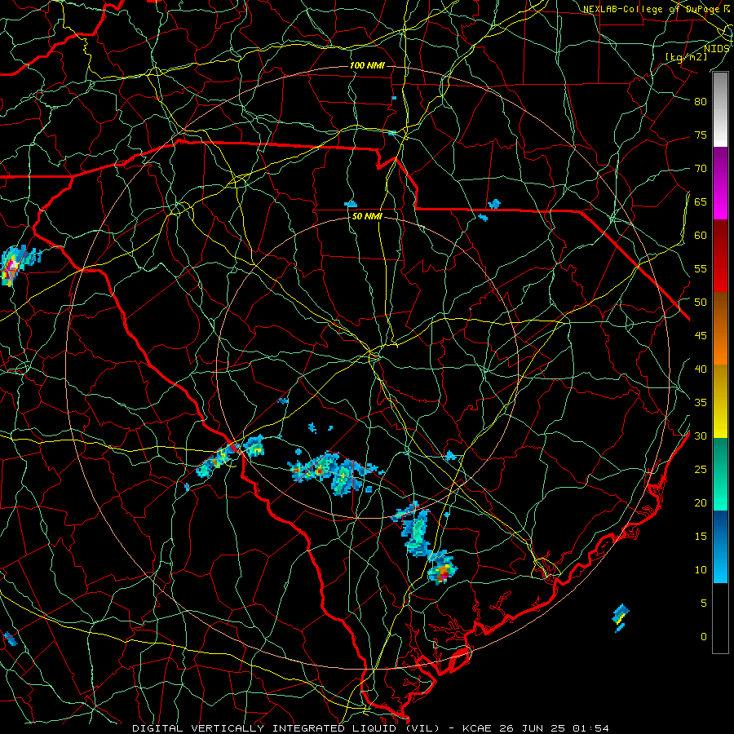Click the 45 value on the scale
The height and width of the screenshot is (734, 734).
pos(701,336)
